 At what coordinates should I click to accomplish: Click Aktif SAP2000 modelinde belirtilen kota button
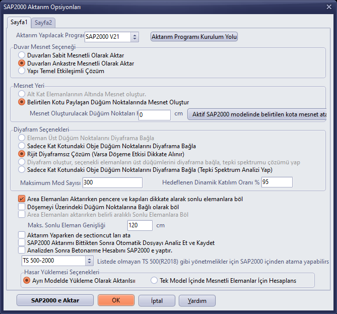pyautogui.click(x=257, y=114)
